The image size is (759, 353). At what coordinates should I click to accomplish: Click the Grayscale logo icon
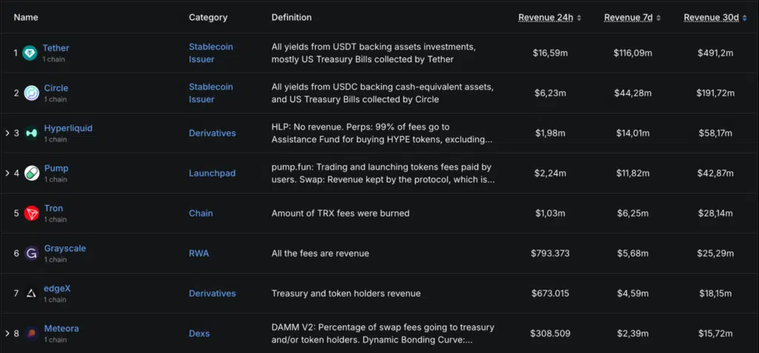tap(31, 254)
